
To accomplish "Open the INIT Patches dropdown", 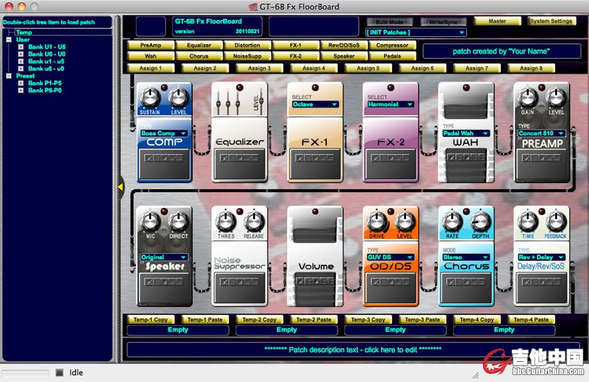I will point(415,33).
